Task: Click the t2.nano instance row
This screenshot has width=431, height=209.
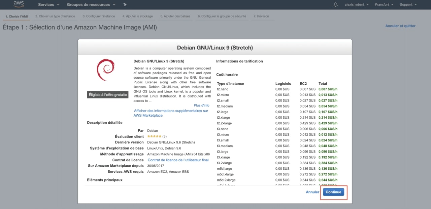Action: pyautogui.click(x=277, y=89)
